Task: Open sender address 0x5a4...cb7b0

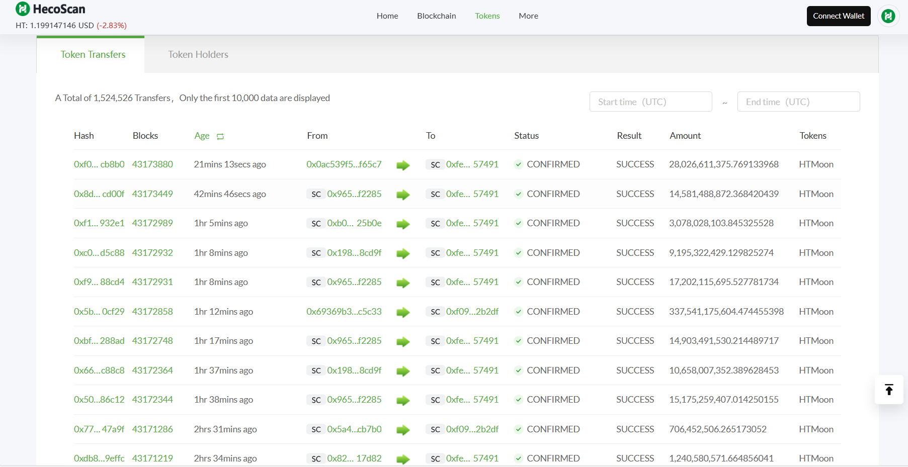Action: click(x=354, y=429)
